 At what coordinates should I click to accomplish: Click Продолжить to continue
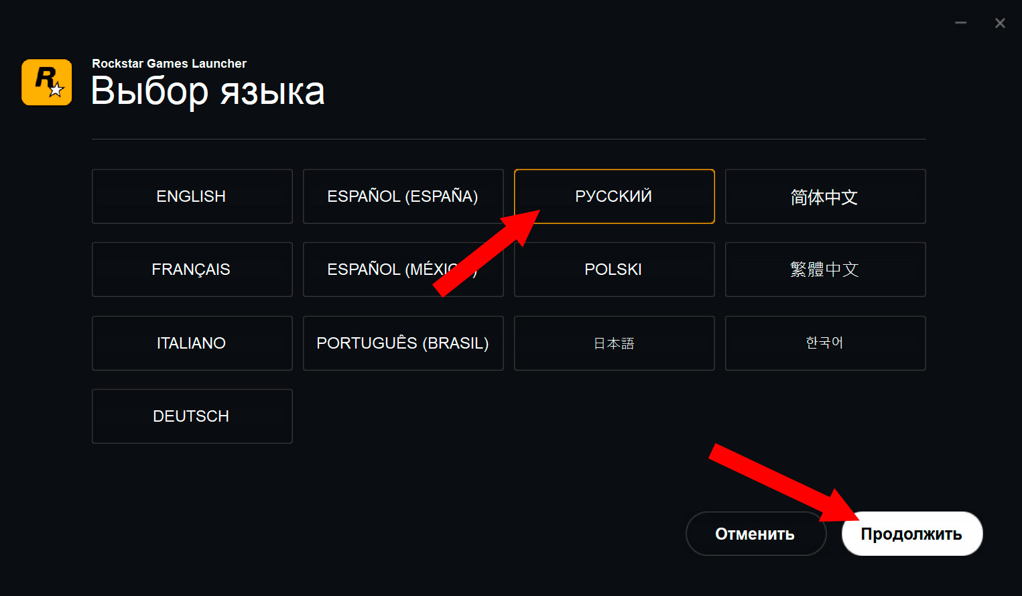911,534
